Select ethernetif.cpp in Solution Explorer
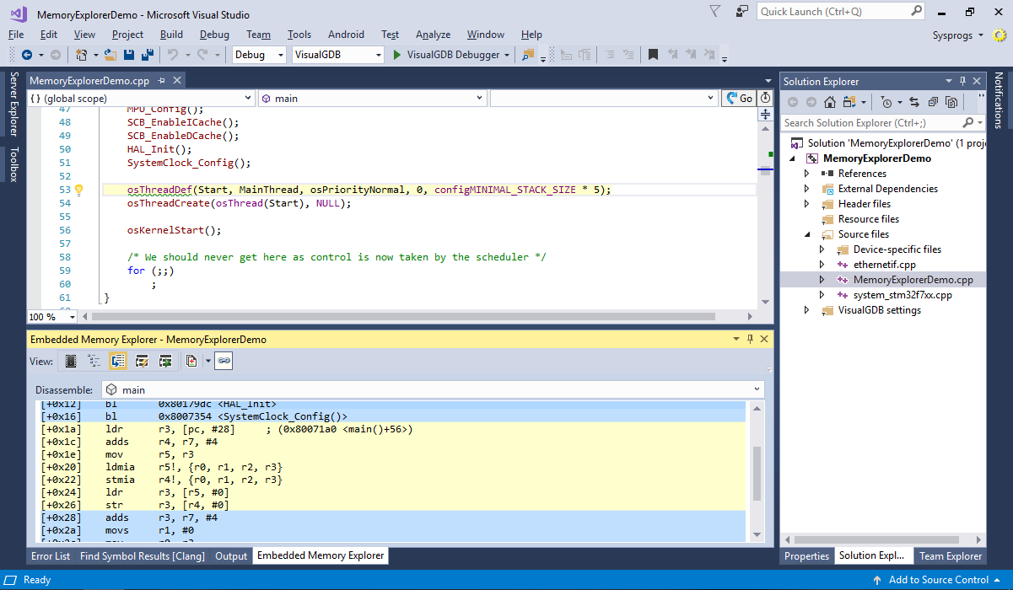 (884, 265)
